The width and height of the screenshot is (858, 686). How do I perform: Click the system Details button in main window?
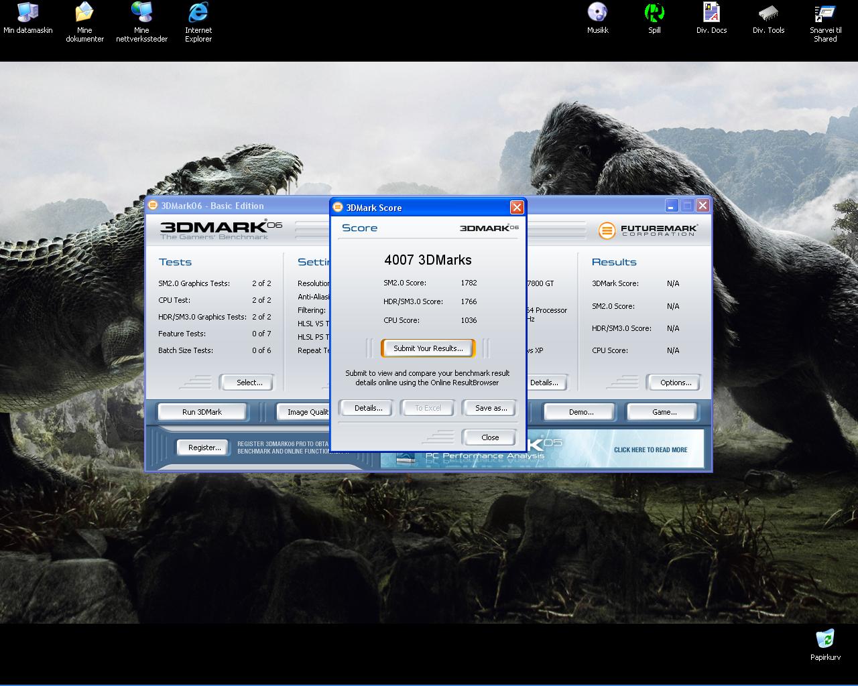[546, 383]
